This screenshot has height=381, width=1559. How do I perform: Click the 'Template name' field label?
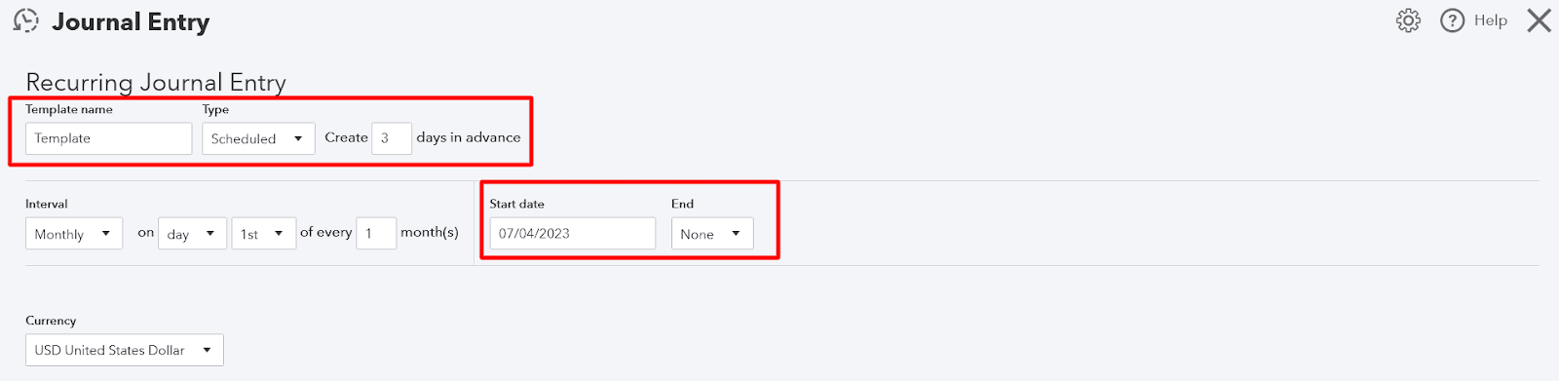coord(69,109)
